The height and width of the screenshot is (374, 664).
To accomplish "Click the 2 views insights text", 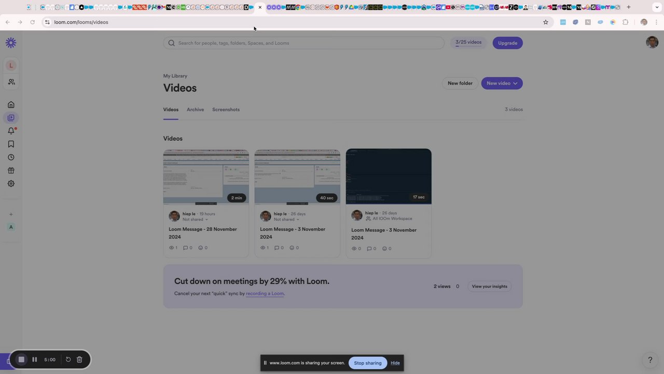I will coord(442,286).
